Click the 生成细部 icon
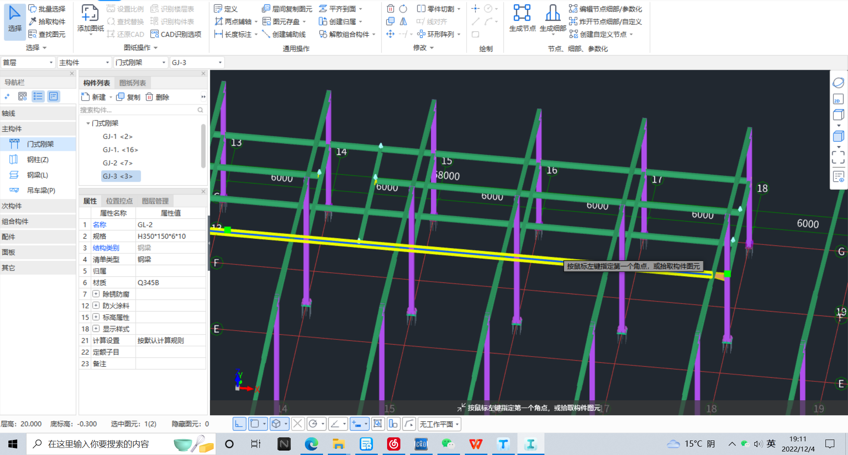This screenshot has width=848, height=455. pyautogui.click(x=552, y=13)
